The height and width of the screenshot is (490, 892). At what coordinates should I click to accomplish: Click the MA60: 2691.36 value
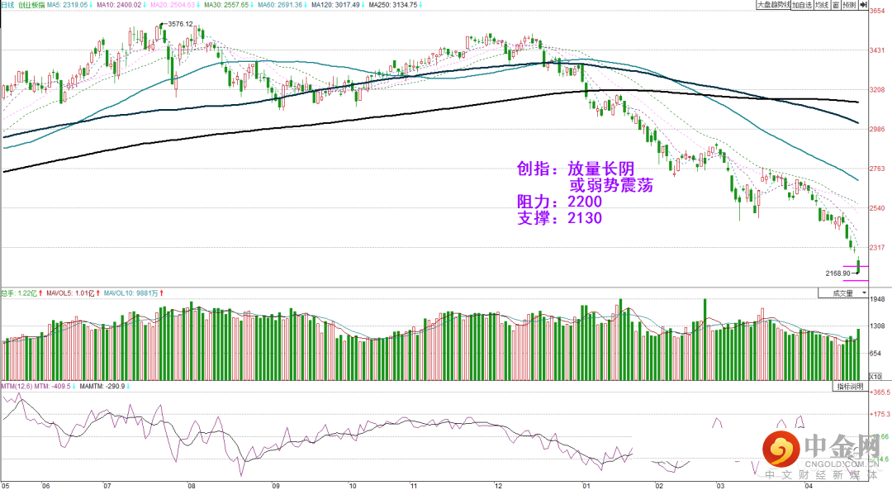pyautogui.click(x=280, y=5)
